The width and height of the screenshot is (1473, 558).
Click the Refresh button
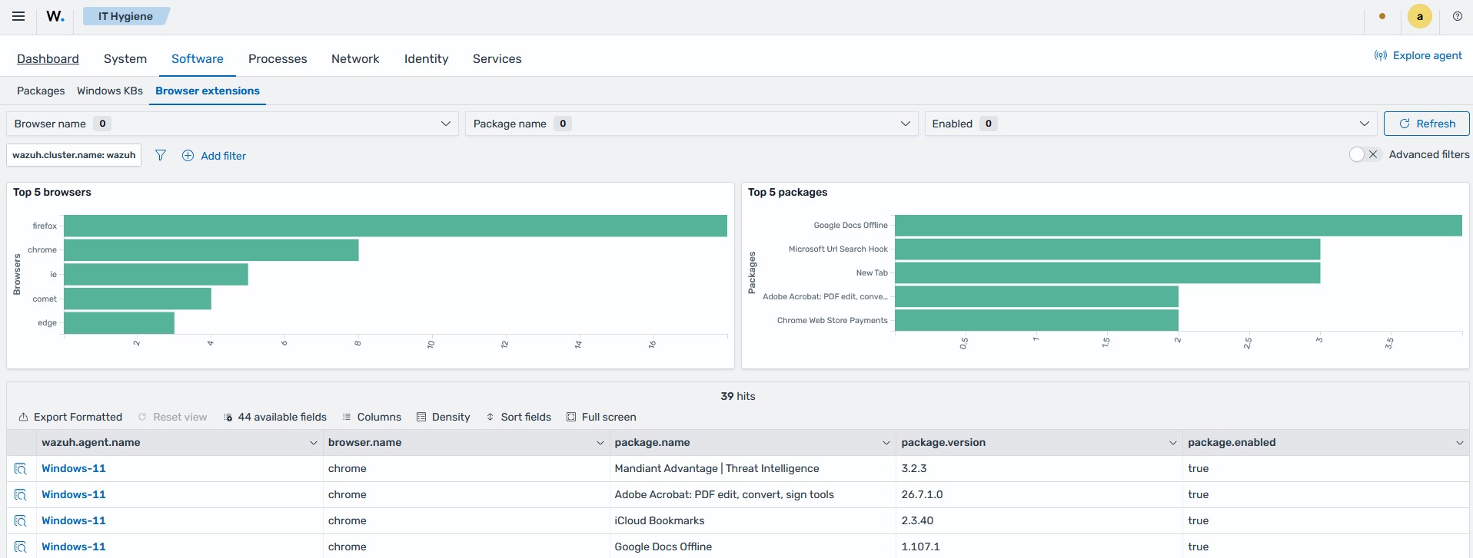coord(1426,124)
